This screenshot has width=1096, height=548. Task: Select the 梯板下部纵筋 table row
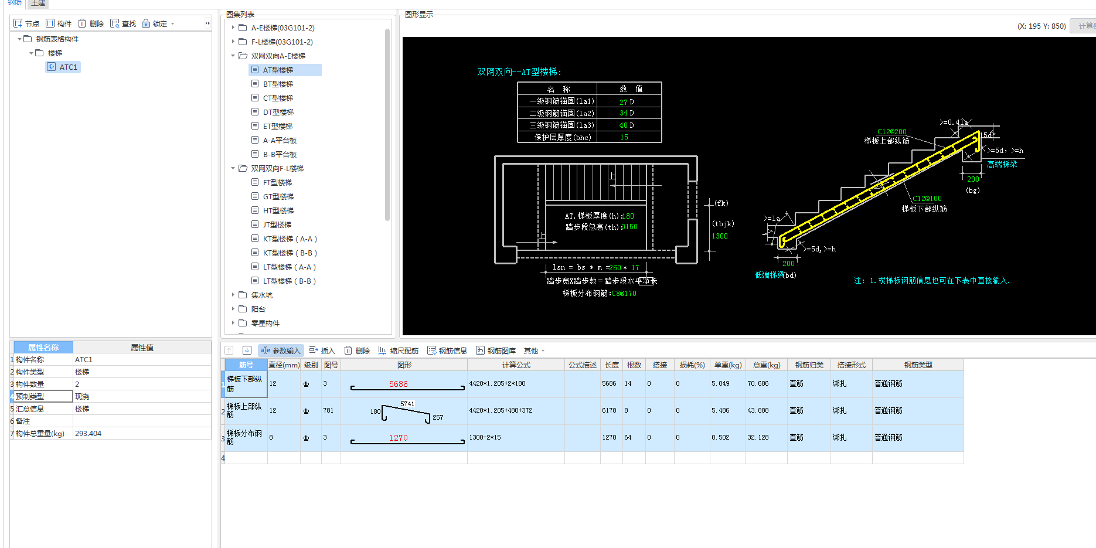pos(592,384)
